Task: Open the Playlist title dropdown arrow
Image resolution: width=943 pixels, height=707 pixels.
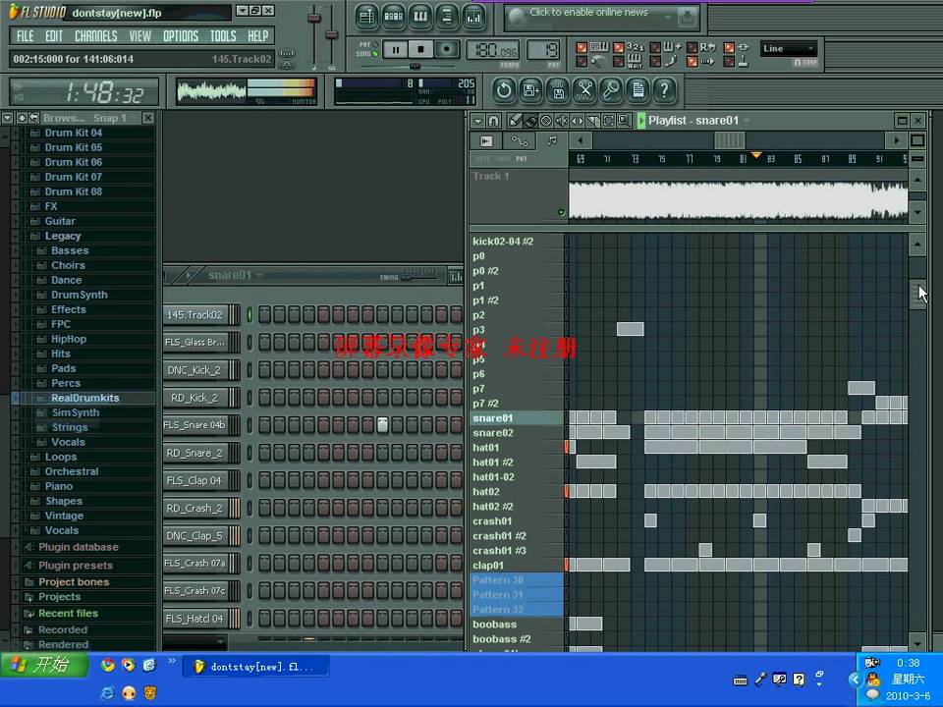Action: (x=747, y=120)
